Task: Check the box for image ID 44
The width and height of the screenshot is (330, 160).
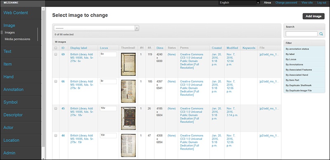Action: coord(56,135)
